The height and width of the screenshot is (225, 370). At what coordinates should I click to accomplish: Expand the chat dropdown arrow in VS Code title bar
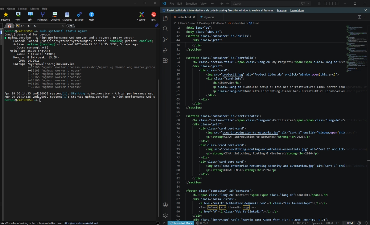tap(308, 3)
